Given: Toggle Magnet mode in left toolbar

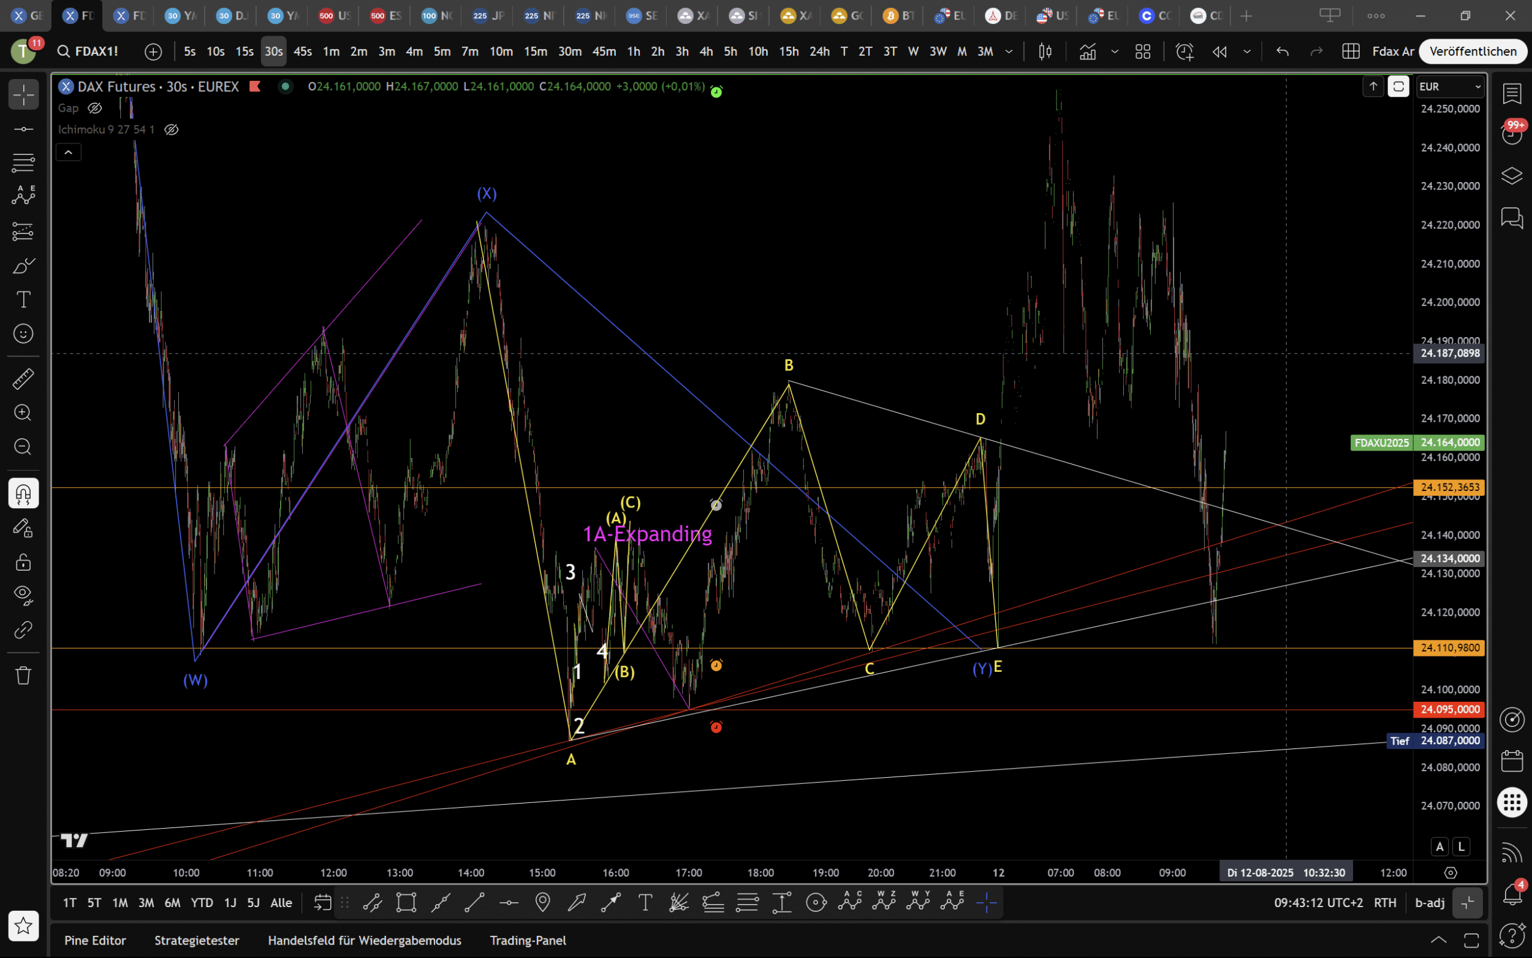Looking at the screenshot, I should click(23, 493).
